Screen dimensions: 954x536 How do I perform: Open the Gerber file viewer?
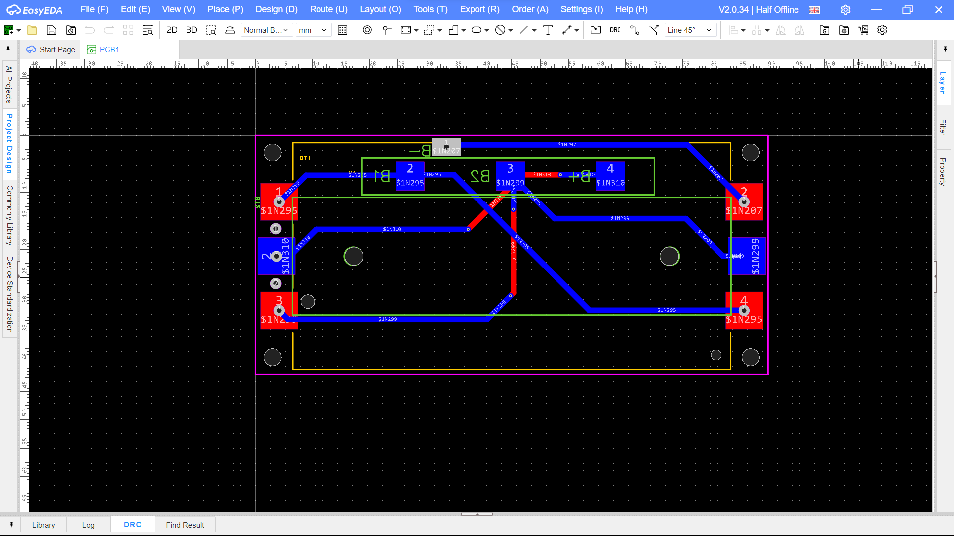(824, 30)
